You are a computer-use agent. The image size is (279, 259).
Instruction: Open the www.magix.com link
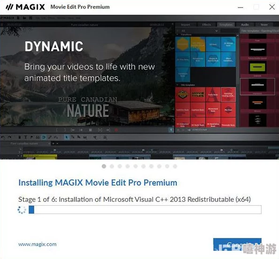pyautogui.click(x=38, y=244)
